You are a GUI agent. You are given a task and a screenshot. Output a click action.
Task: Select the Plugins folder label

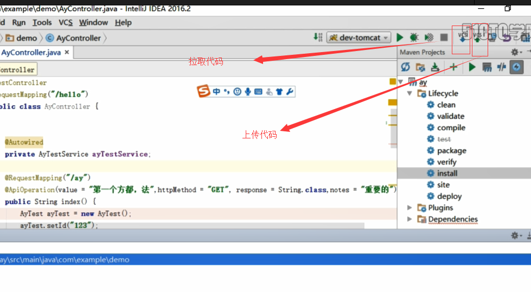tap(440, 207)
